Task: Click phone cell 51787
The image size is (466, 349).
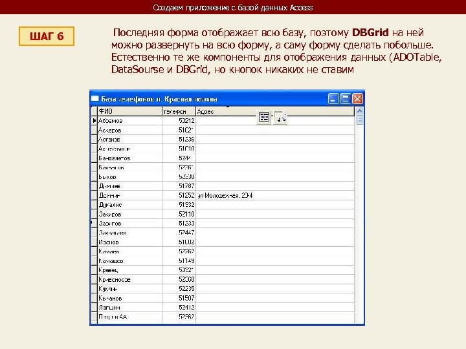Action: tap(179, 185)
